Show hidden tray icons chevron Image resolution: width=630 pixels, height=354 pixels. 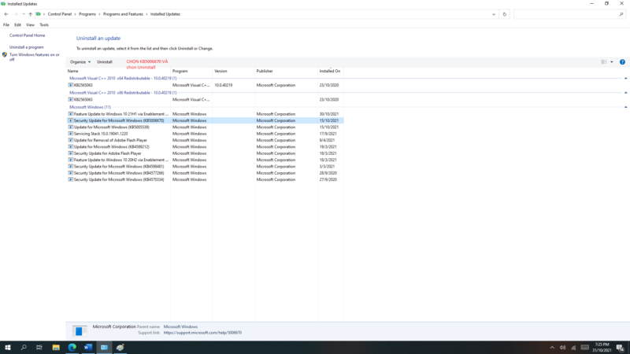(x=552, y=348)
